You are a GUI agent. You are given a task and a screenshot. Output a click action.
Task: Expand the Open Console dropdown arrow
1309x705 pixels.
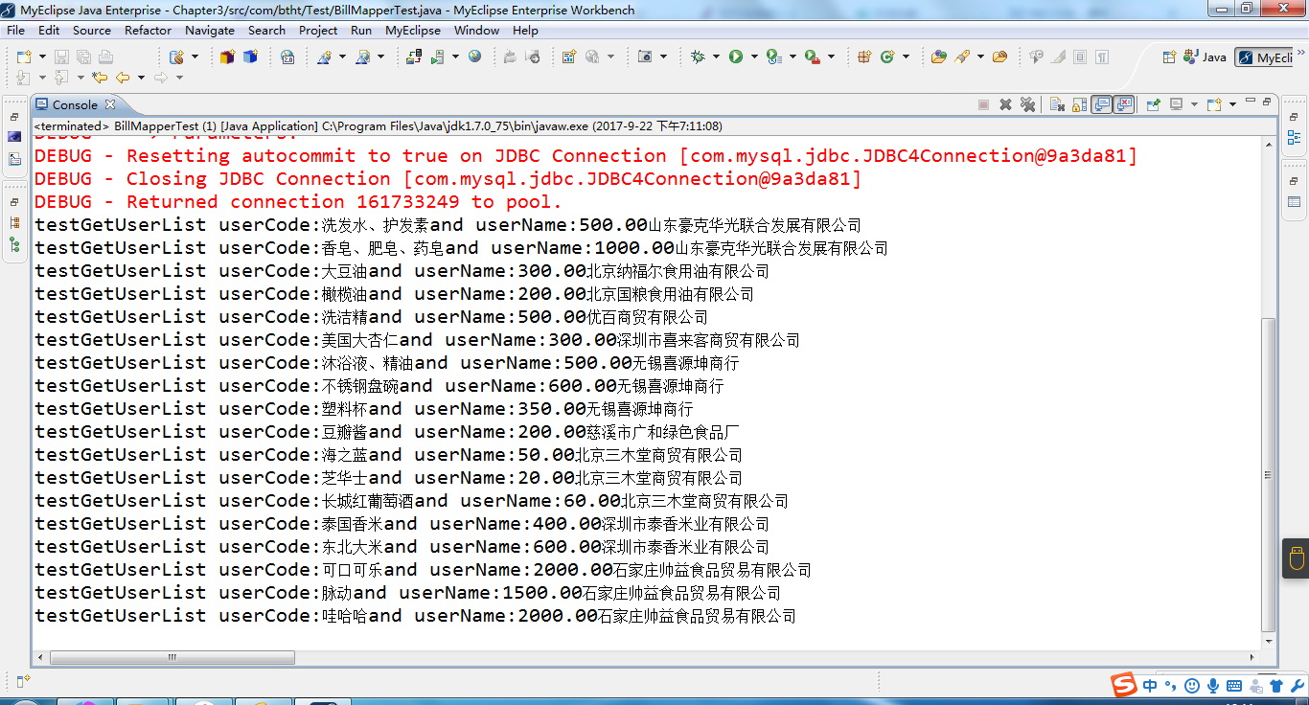pos(1232,104)
